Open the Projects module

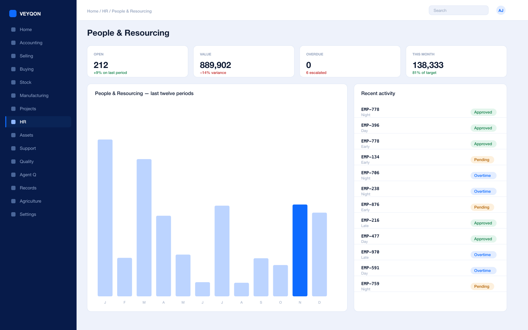(x=38, y=109)
